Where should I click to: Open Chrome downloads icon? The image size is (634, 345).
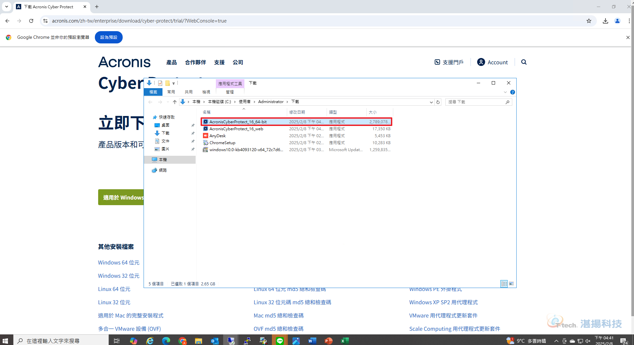[605, 21]
